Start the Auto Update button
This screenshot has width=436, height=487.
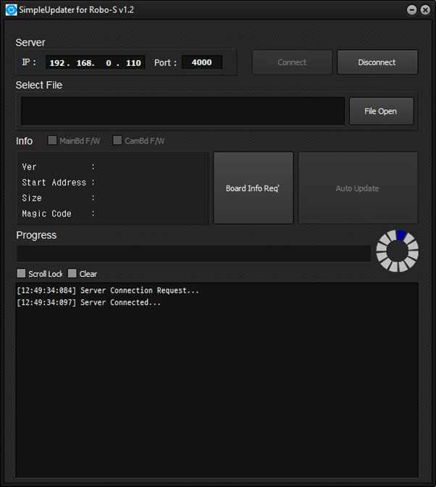tap(358, 188)
